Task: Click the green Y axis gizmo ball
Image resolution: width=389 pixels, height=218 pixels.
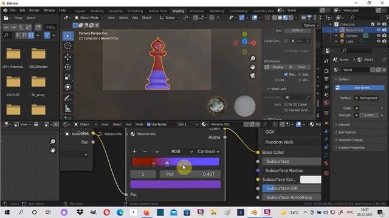Action: point(244,34)
